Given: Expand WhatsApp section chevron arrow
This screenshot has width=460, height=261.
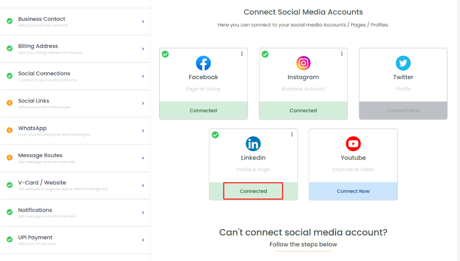Looking at the screenshot, I should (143, 131).
